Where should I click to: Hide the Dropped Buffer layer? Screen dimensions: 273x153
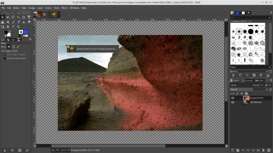232,98
